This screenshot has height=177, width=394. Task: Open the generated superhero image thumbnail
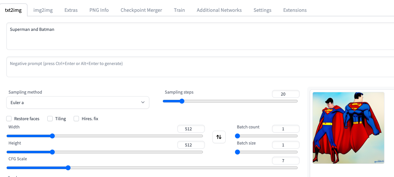pyautogui.click(x=348, y=128)
